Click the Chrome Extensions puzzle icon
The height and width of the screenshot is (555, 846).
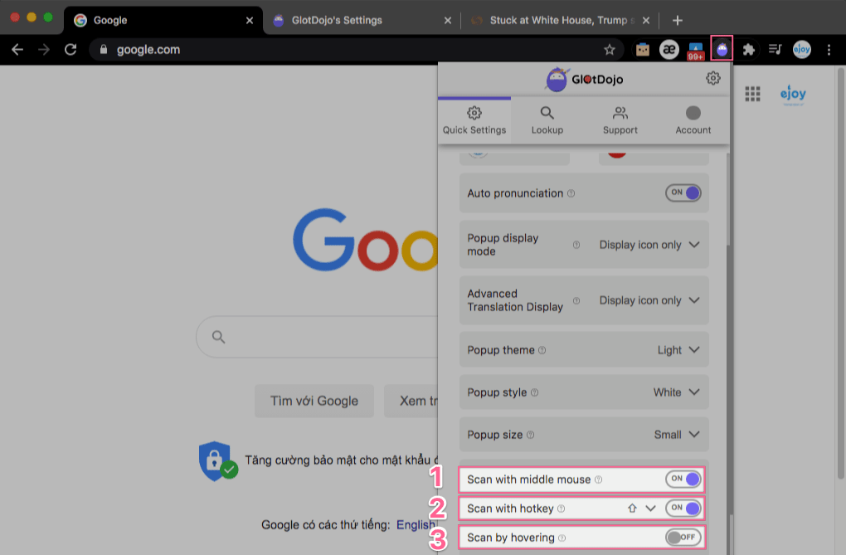tap(748, 50)
